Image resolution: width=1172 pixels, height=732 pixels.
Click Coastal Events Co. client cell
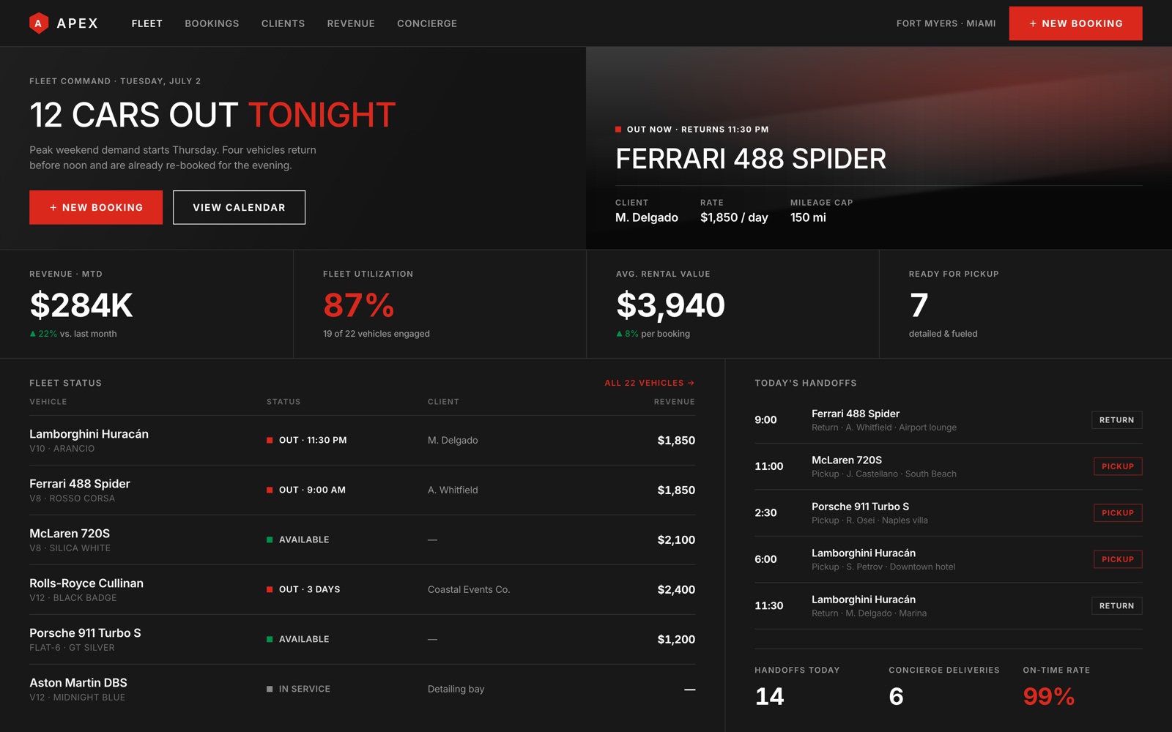click(x=469, y=589)
